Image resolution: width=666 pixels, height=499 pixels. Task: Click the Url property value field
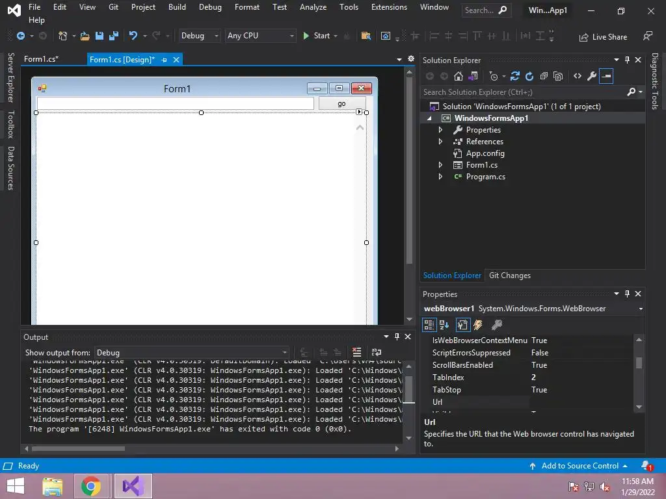(x=580, y=402)
